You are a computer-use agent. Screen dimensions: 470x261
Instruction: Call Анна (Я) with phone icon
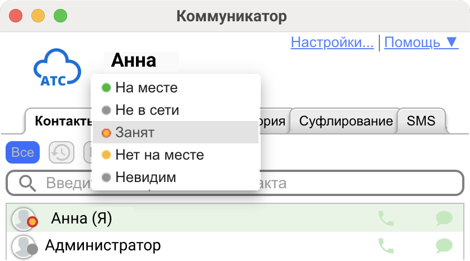pos(386,218)
